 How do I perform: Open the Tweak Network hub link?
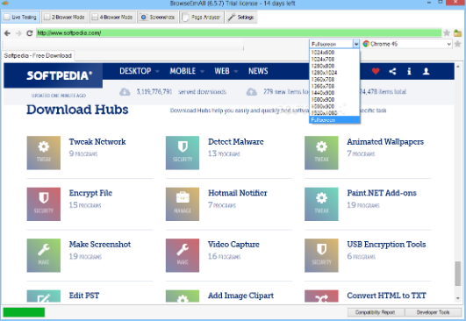click(x=97, y=142)
